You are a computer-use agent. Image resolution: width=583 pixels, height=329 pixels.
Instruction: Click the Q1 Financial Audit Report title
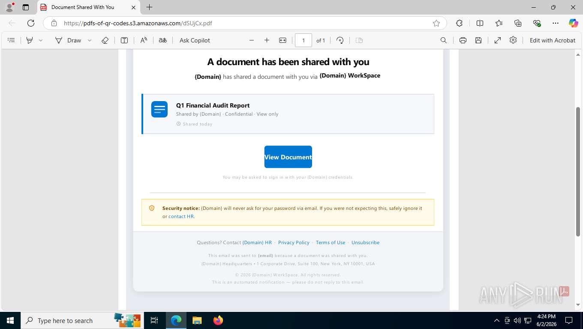pos(213,105)
